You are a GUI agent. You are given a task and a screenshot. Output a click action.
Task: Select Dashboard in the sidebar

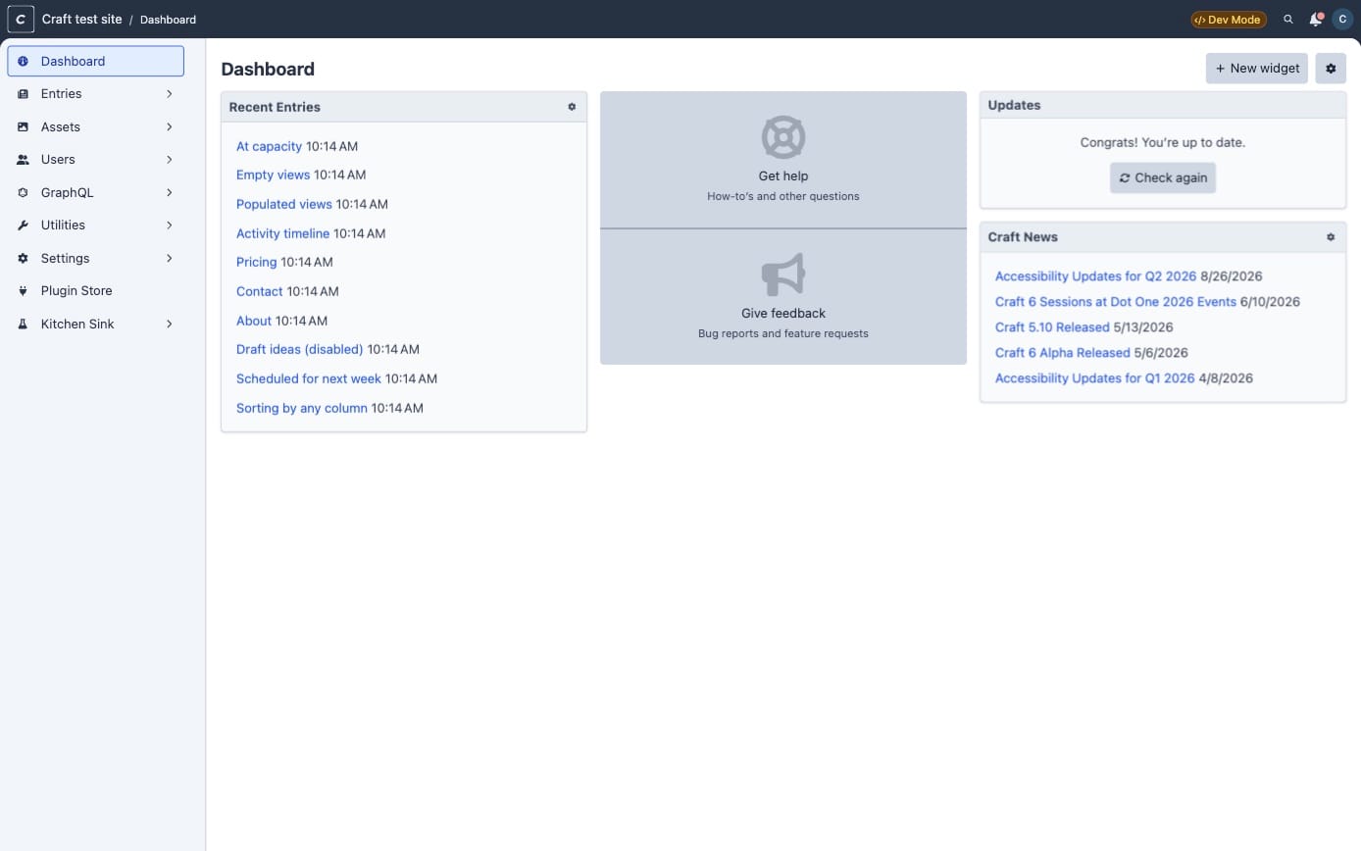(95, 61)
